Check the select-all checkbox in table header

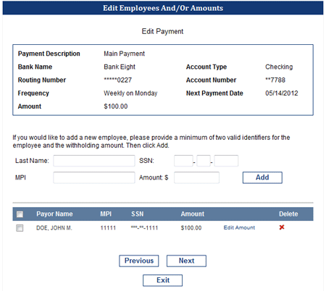pos(20,214)
